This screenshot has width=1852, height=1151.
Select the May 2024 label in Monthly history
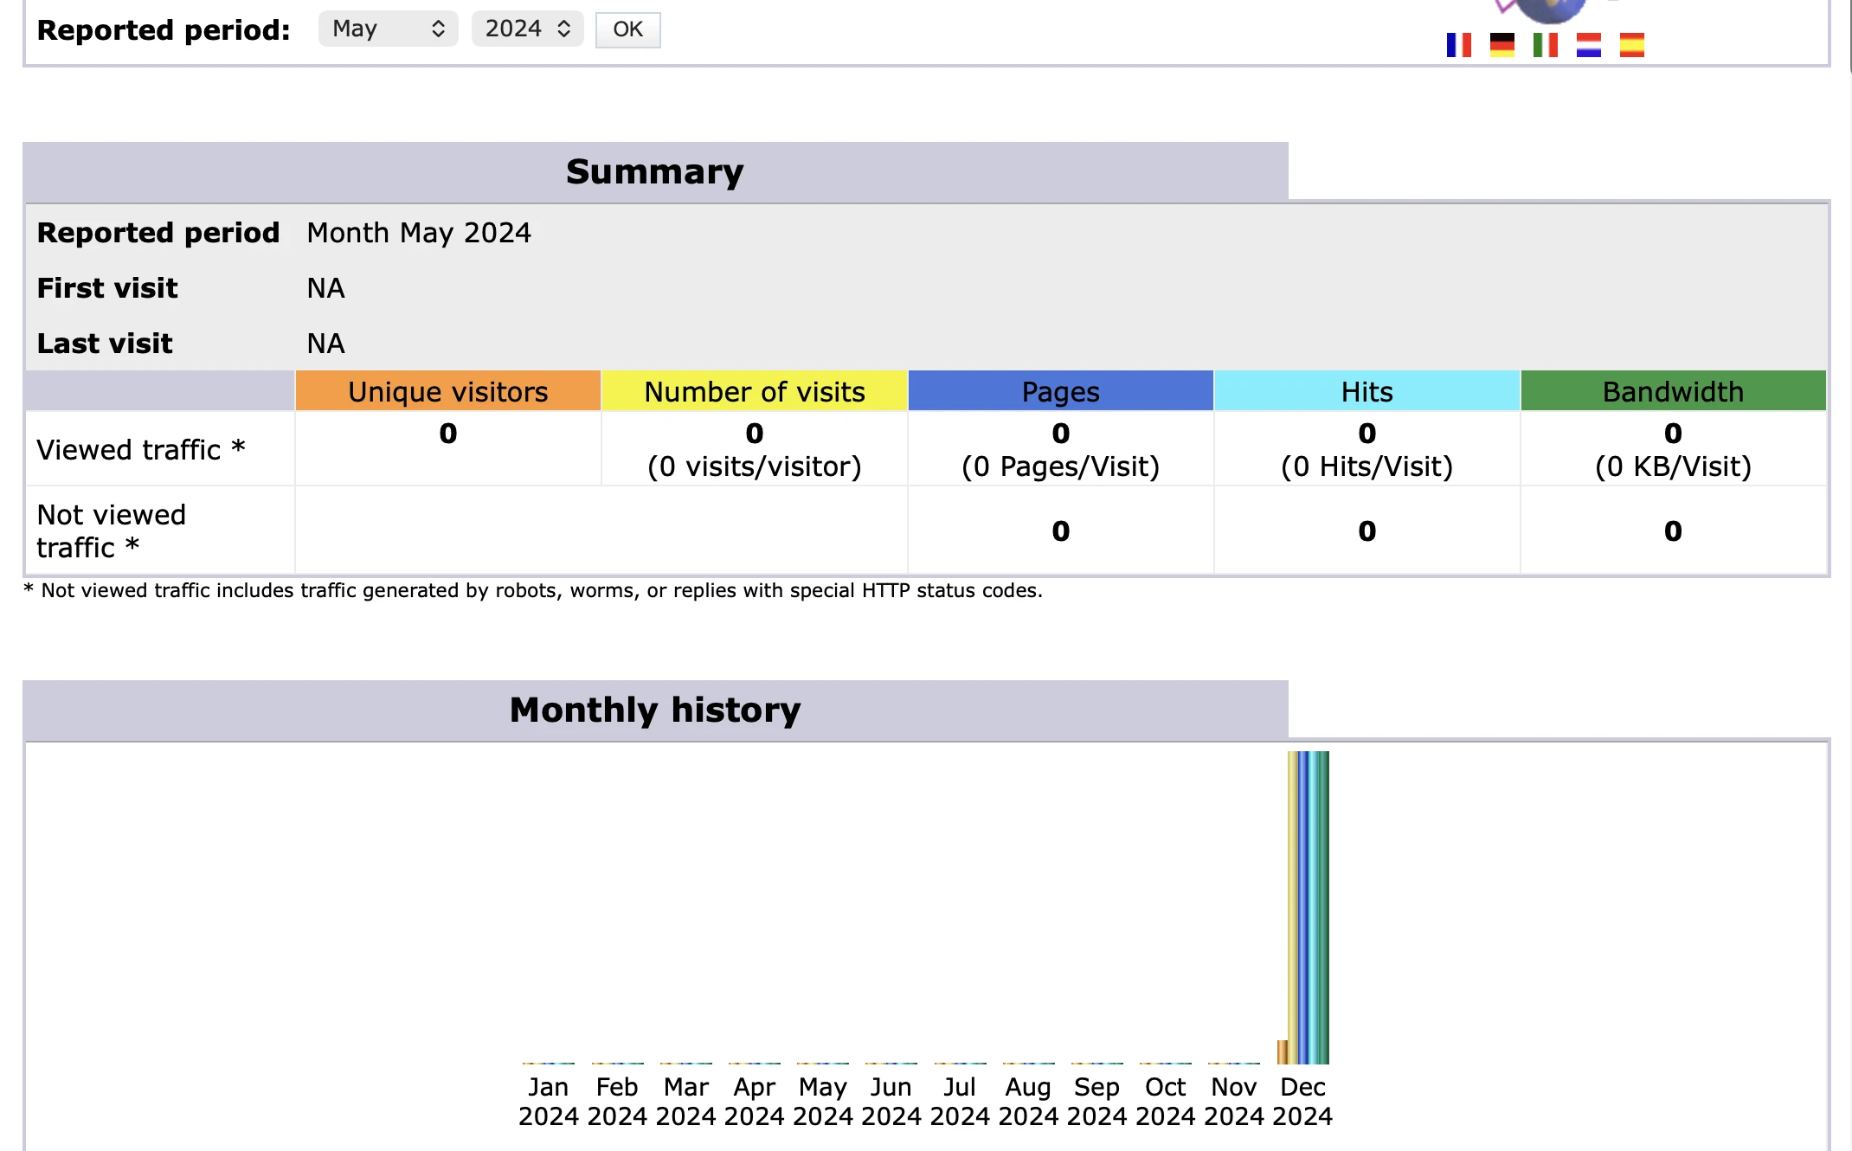(x=823, y=1102)
